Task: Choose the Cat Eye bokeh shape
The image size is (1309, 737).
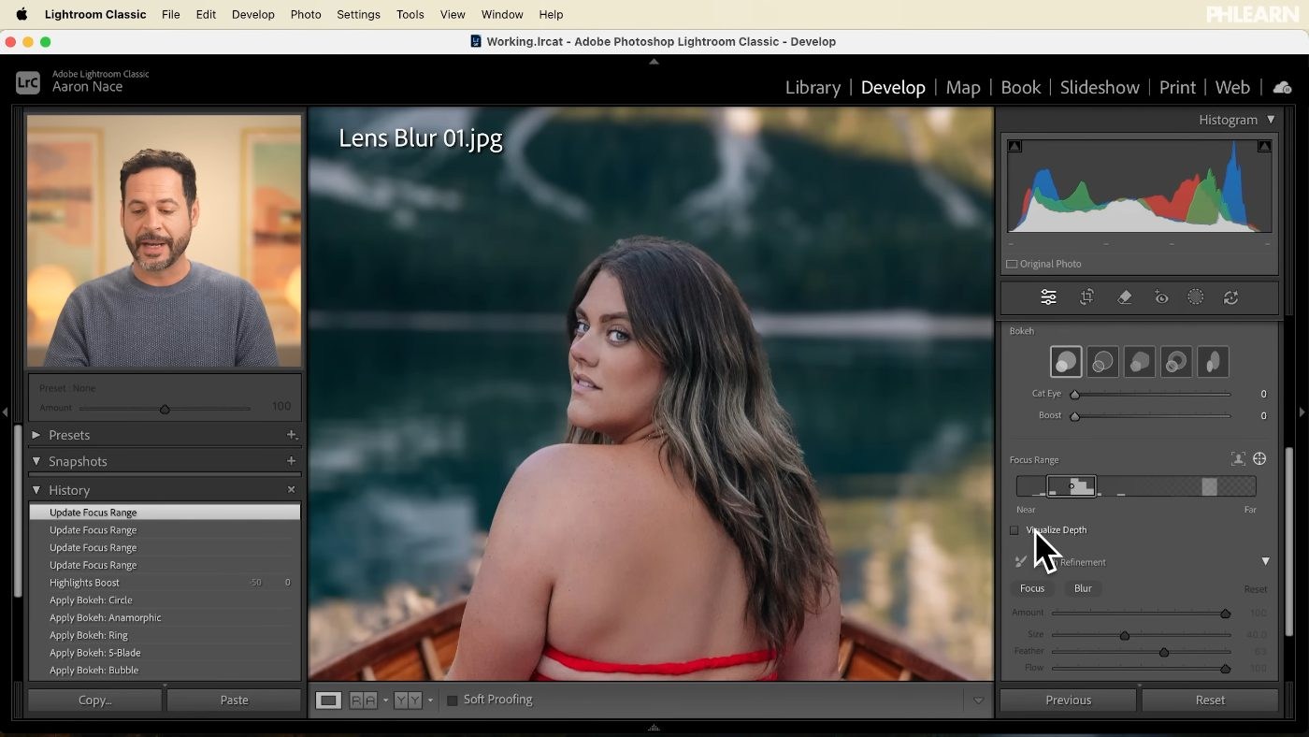Action: [1213, 362]
